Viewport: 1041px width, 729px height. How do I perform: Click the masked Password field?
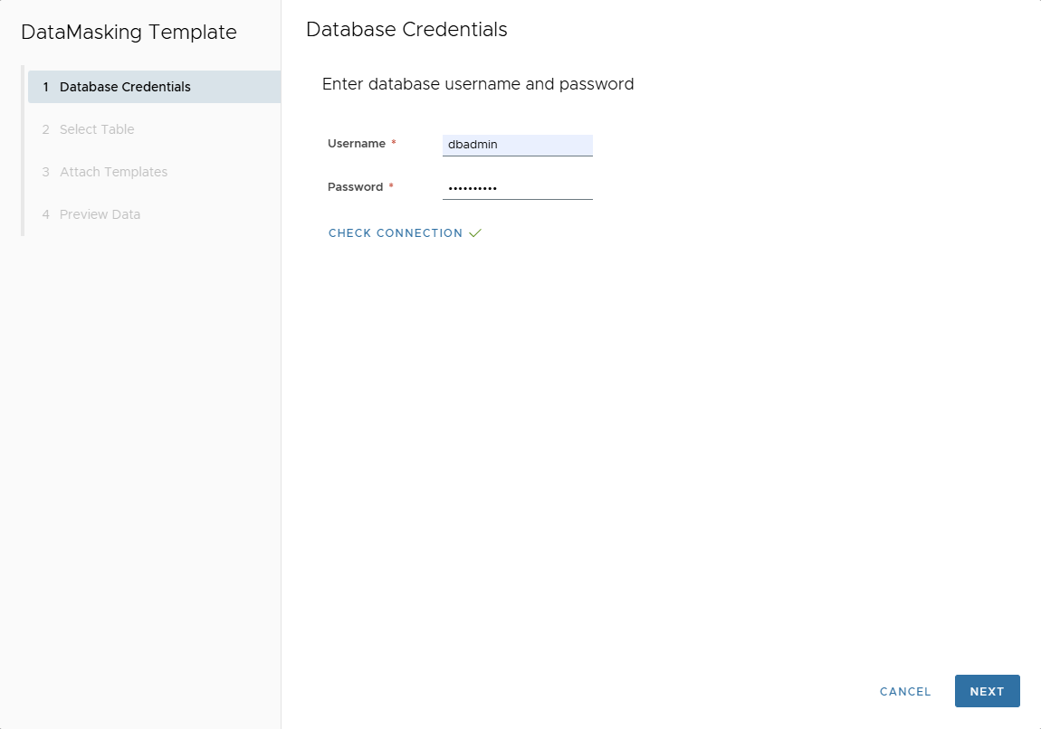coord(517,187)
